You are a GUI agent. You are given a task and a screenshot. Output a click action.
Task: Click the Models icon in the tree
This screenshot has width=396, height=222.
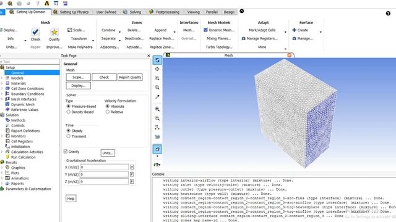click(7, 78)
